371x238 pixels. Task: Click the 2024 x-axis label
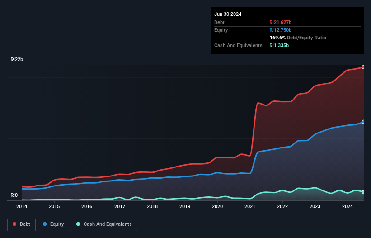[348, 206]
